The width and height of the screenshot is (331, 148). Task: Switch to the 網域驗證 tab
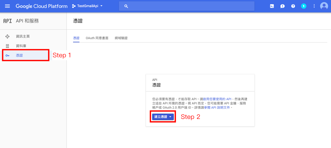[121, 38]
